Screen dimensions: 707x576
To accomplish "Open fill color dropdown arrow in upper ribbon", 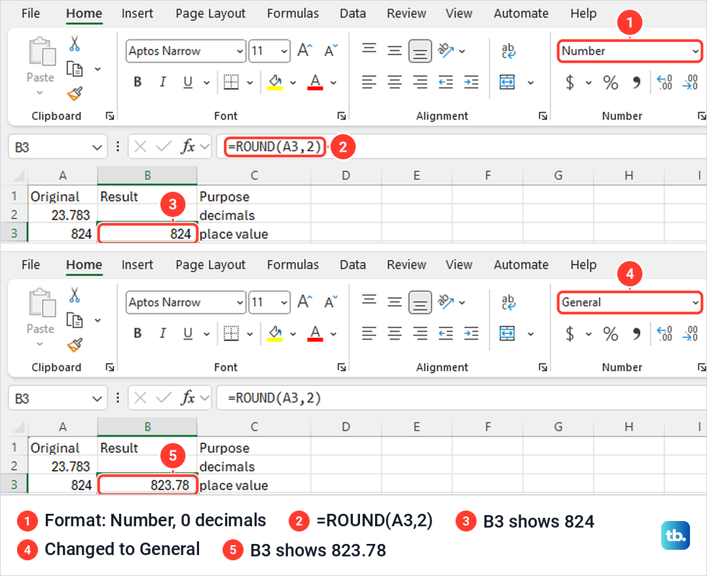I will coord(293,82).
